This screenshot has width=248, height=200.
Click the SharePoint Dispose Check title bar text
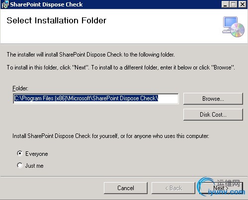(46, 4)
